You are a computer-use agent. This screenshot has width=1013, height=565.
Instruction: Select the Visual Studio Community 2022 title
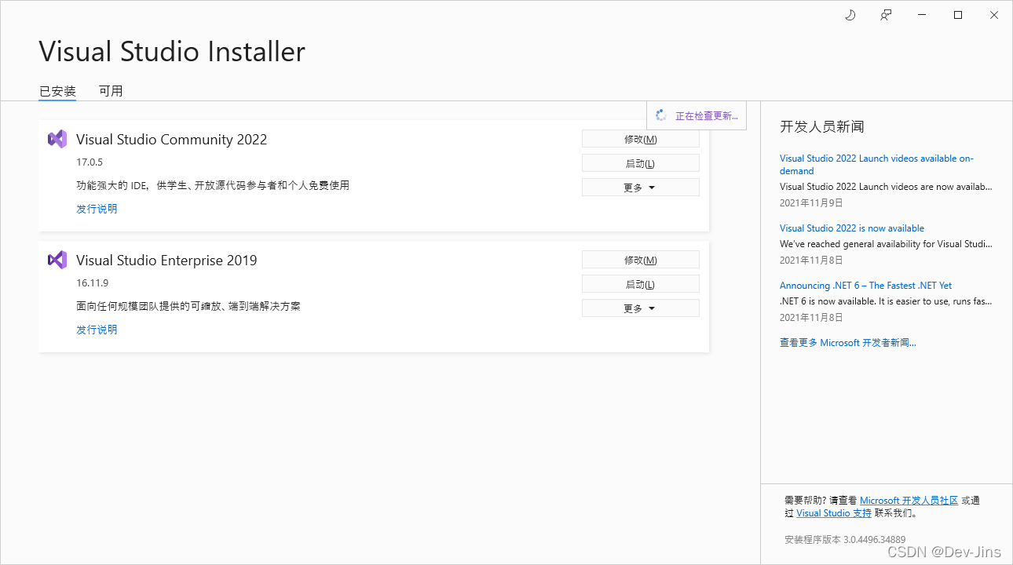[171, 140]
